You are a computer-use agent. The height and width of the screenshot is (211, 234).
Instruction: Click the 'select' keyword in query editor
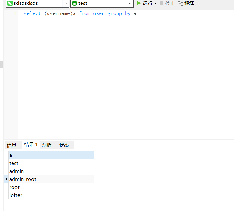[32, 13]
